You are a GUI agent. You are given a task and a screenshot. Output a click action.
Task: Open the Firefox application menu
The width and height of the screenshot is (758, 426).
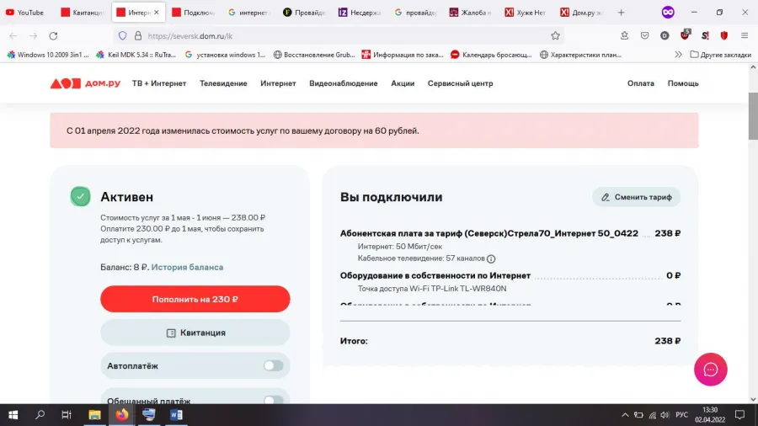pos(745,35)
